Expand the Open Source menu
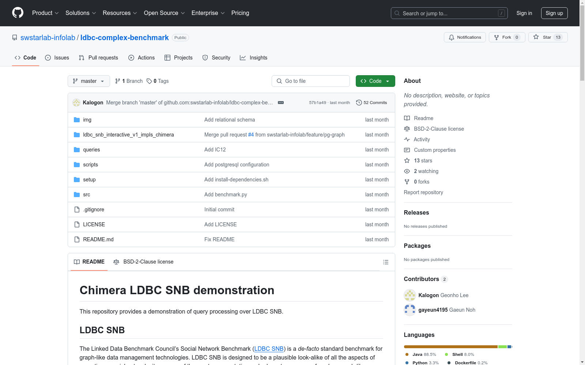Screen dimensions: 585x365 [165, 13]
